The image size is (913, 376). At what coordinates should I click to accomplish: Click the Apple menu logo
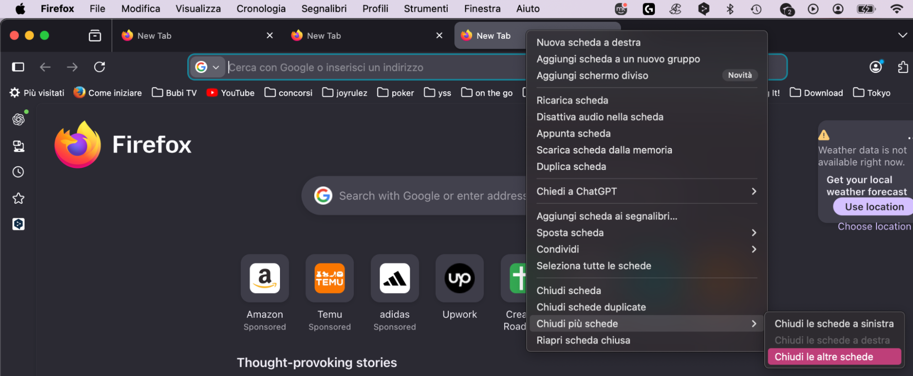[x=20, y=9]
